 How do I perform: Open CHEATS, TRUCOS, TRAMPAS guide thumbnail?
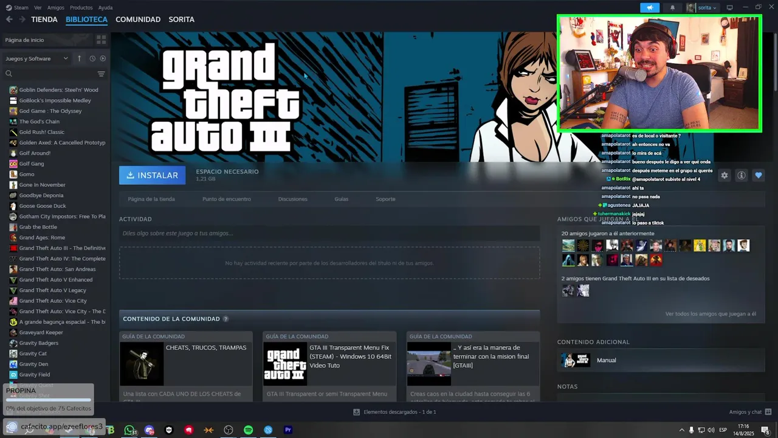click(142, 364)
